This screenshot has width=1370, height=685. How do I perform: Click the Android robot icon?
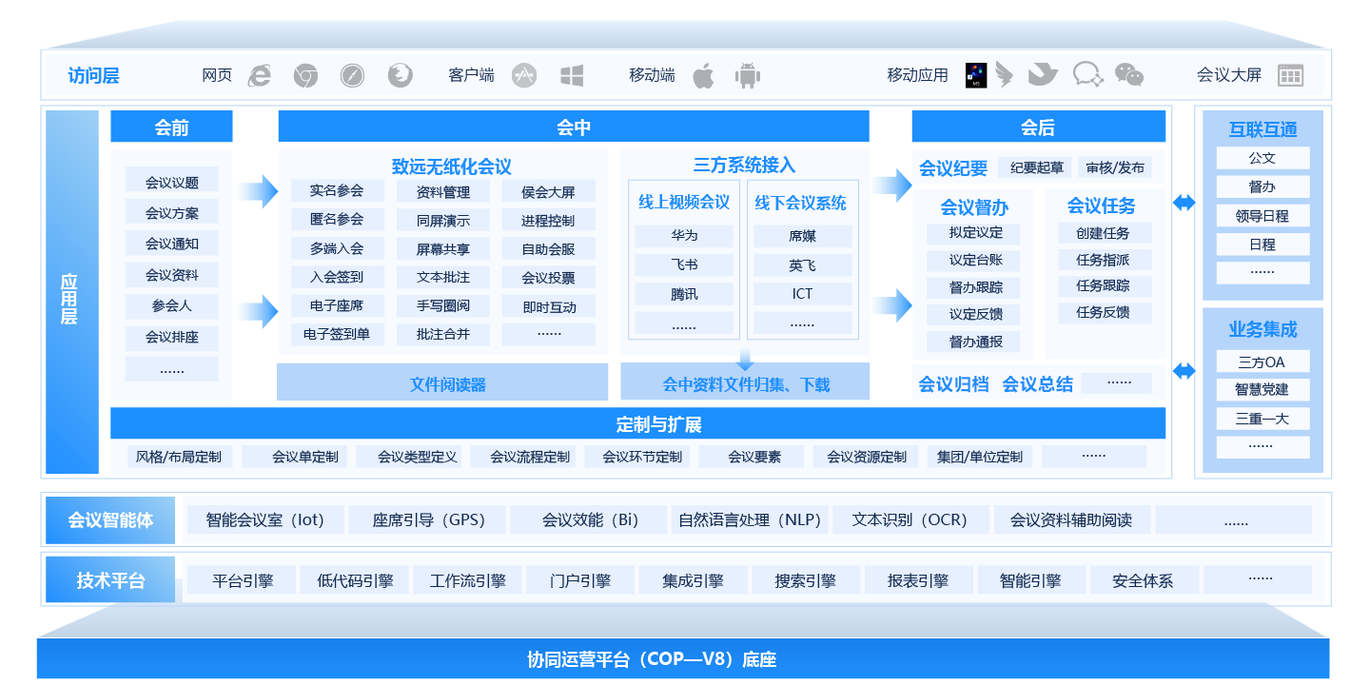point(748,75)
